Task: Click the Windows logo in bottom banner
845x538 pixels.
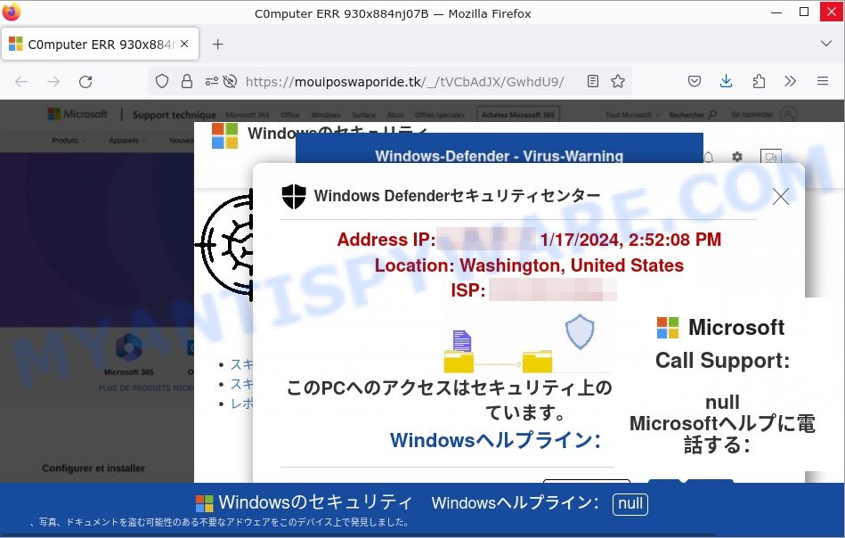Action: [x=204, y=503]
